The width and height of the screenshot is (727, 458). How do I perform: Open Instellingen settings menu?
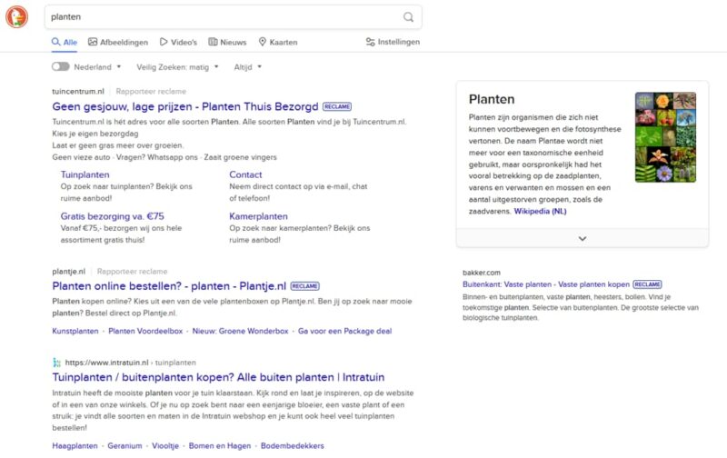393,42
